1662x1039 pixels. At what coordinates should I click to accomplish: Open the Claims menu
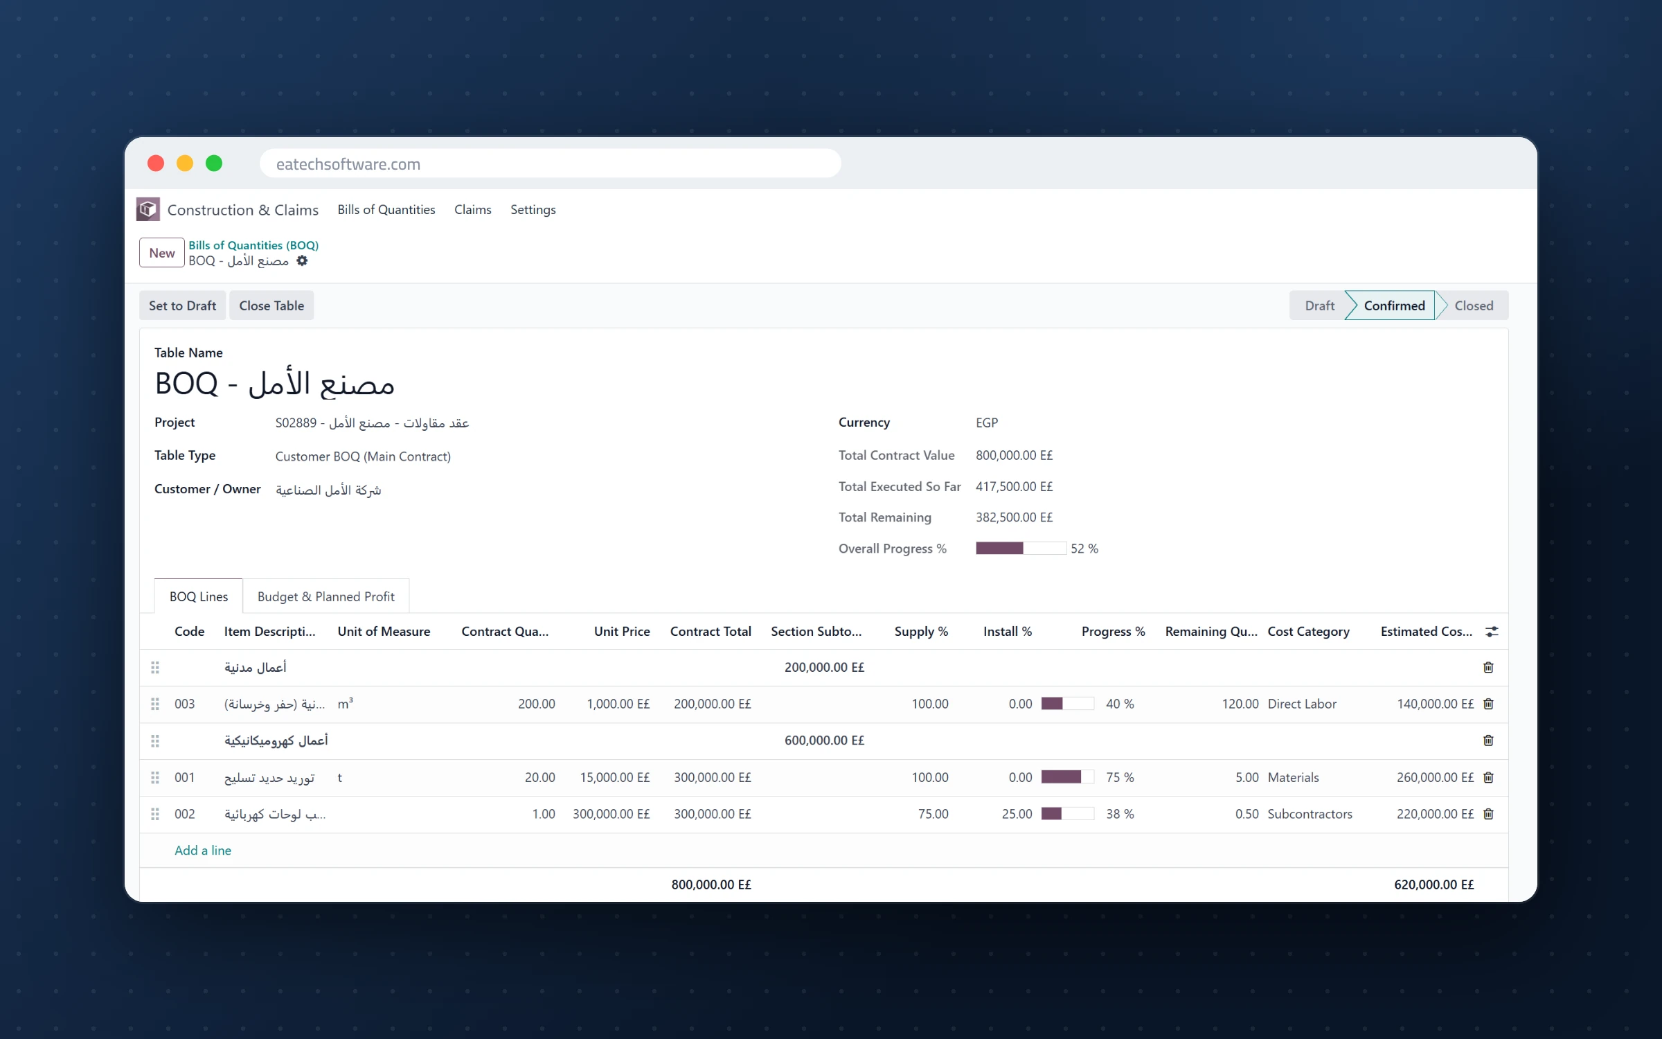click(x=473, y=210)
